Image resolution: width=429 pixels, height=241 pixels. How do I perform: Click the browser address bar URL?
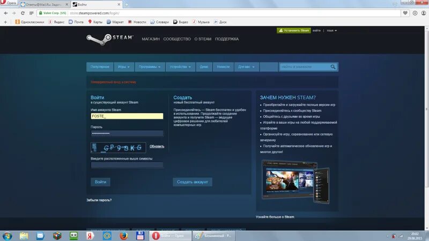(x=95, y=13)
